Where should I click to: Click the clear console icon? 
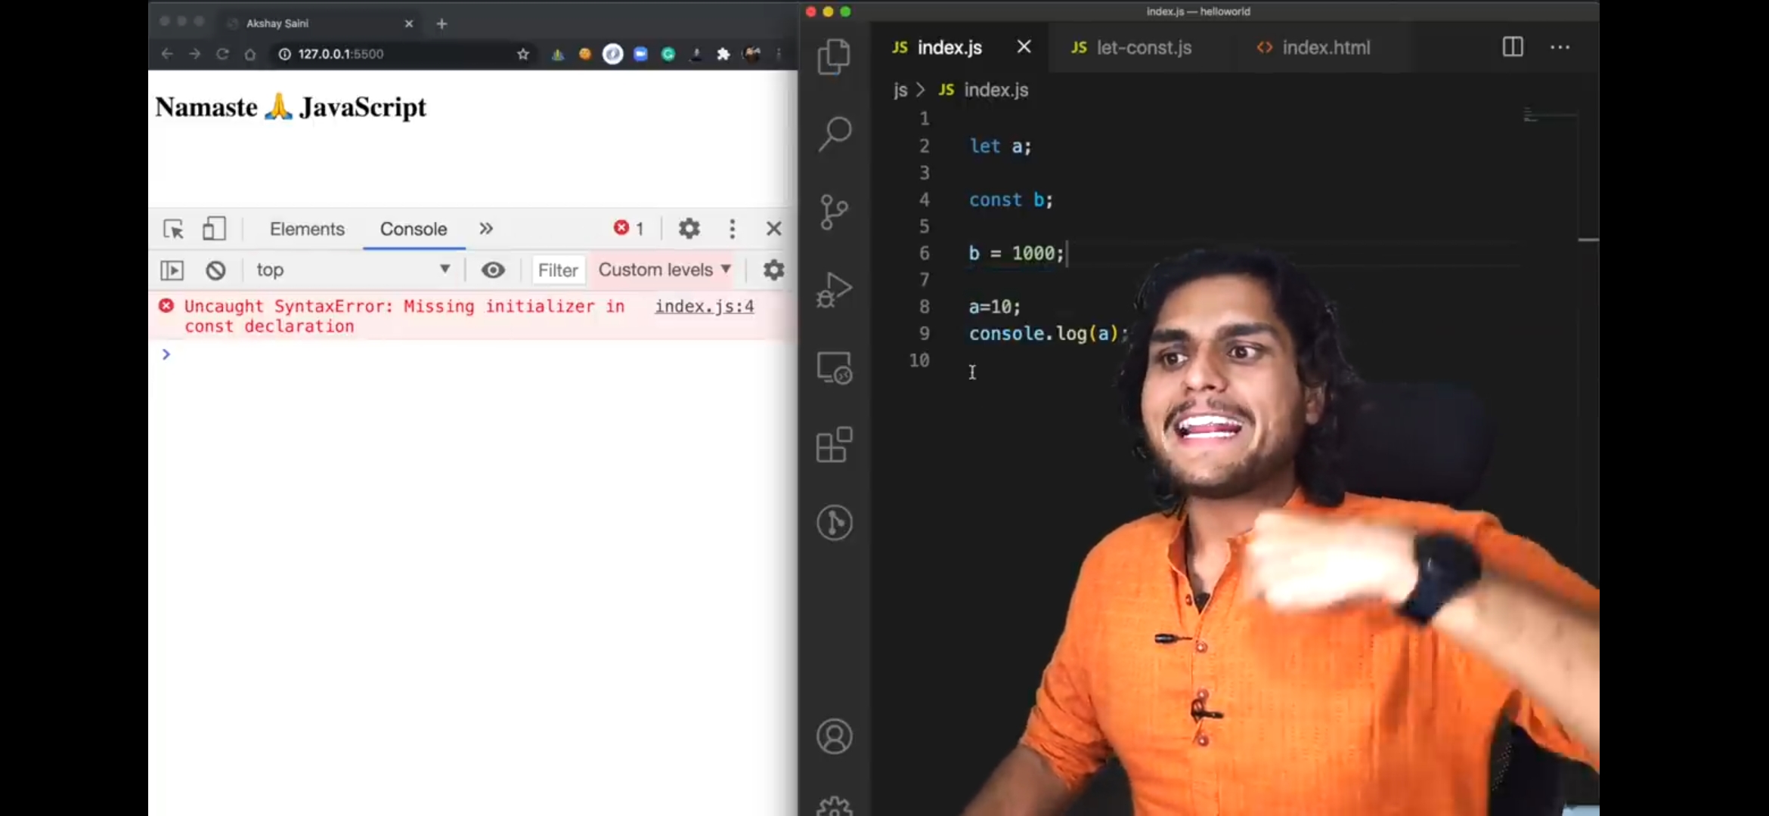[215, 270]
